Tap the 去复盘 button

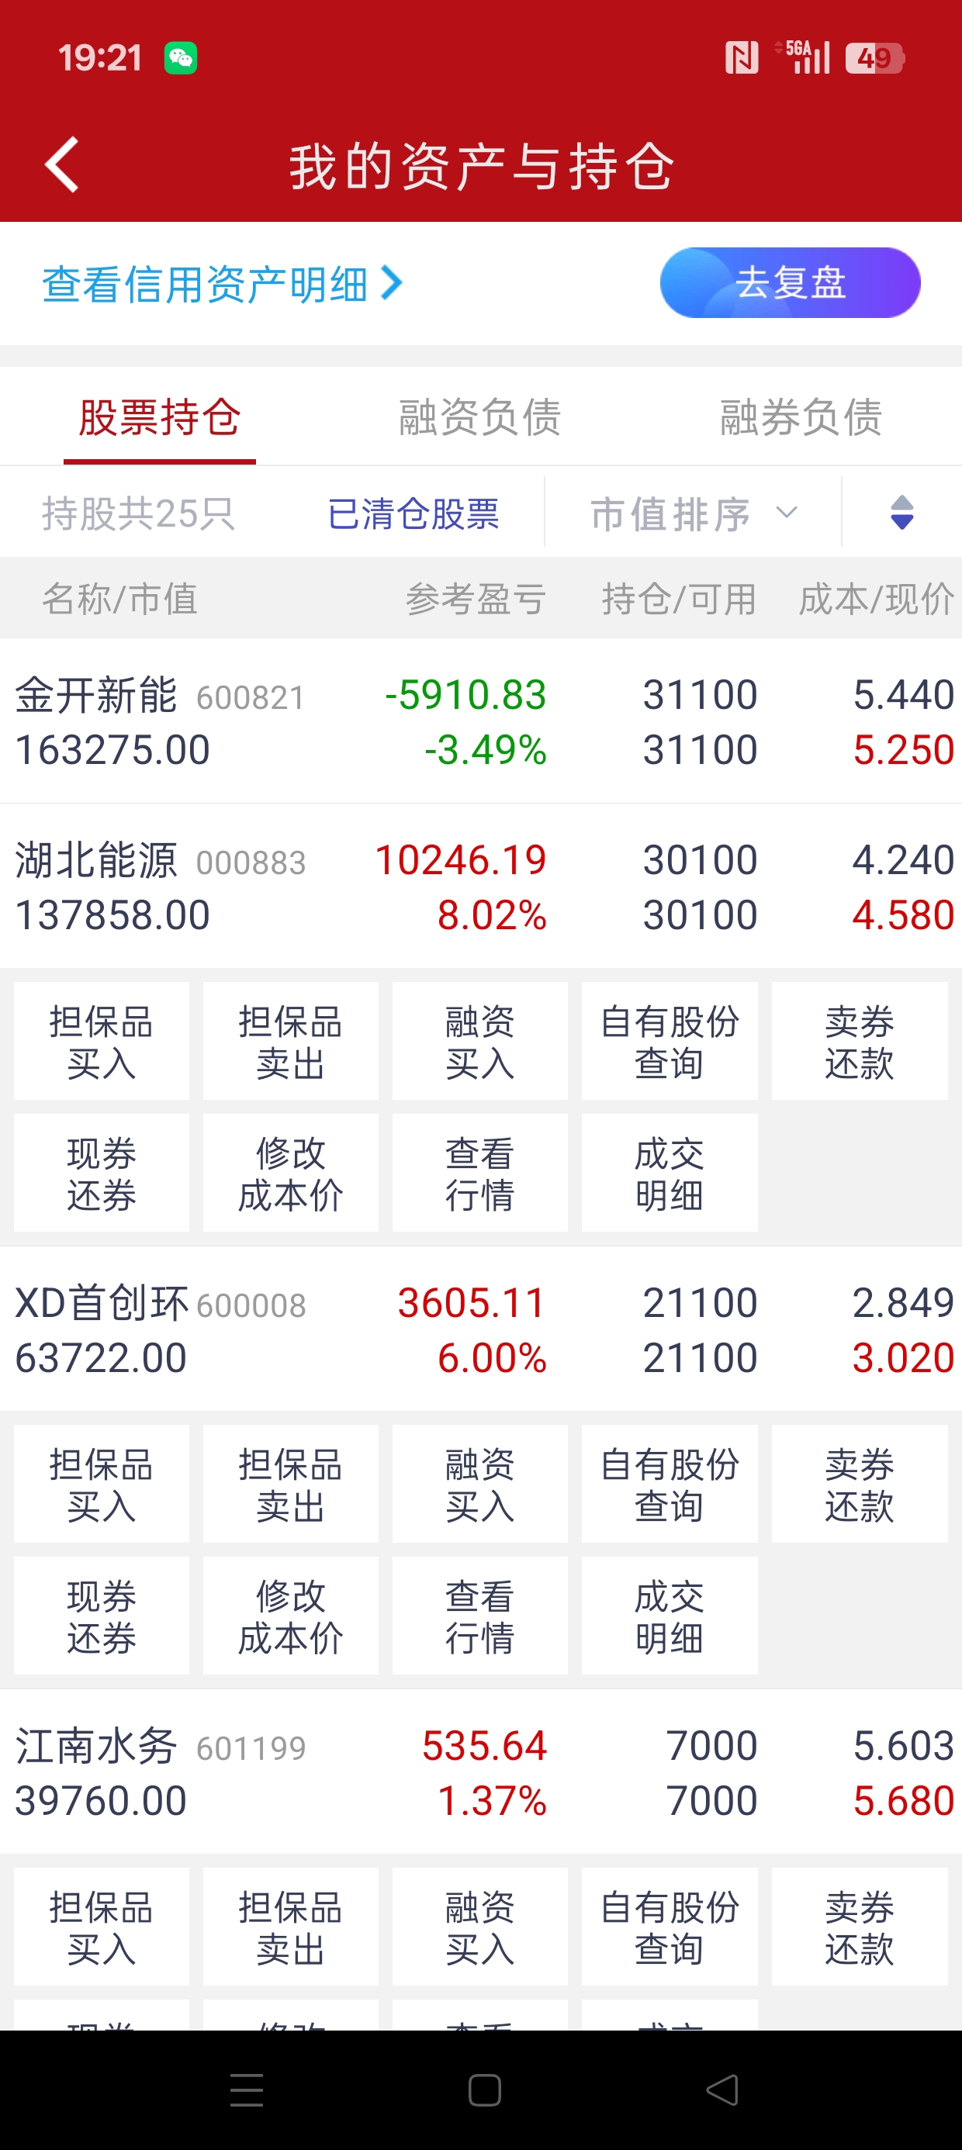[x=790, y=283]
